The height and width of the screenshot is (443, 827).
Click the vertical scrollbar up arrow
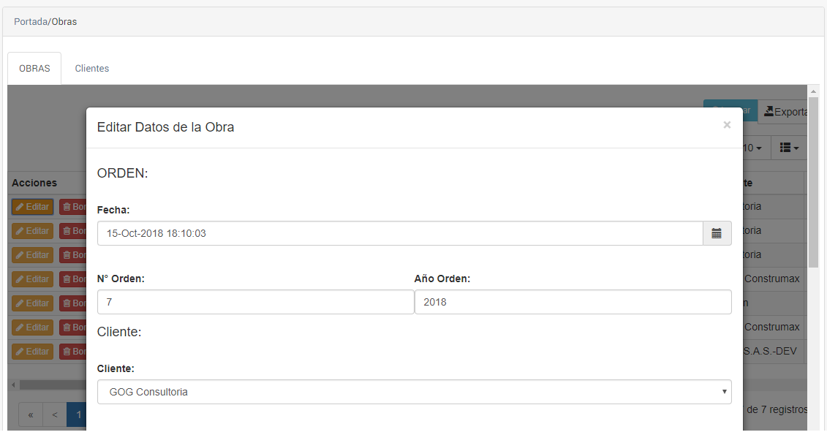813,91
